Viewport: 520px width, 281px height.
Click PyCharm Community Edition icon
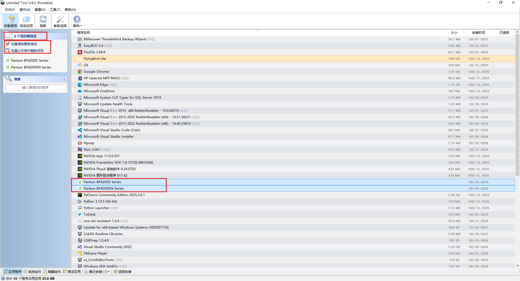tap(80, 195)
